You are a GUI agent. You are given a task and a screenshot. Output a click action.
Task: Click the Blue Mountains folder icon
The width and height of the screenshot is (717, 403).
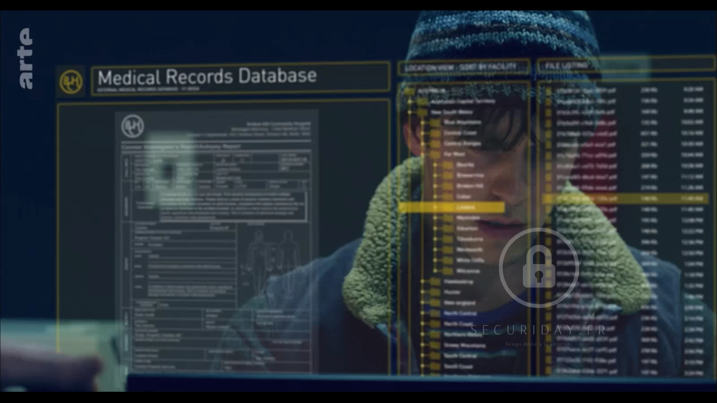[435, 122]
